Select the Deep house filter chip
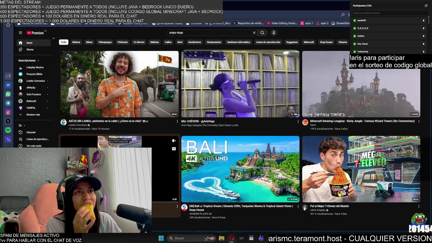This screenshot has width=432, height=243. (x=326, y=42)
